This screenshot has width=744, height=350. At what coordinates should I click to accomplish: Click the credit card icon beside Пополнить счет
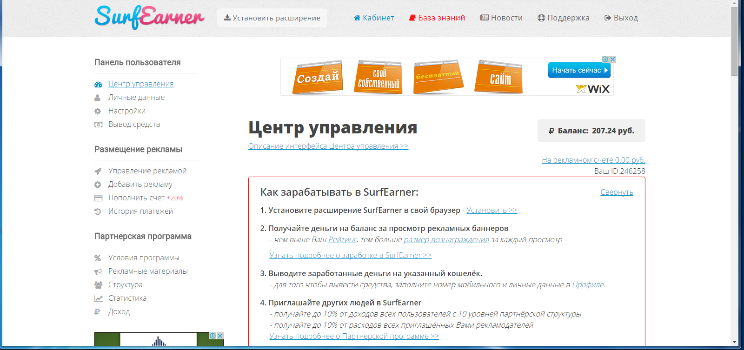[98, 198]
